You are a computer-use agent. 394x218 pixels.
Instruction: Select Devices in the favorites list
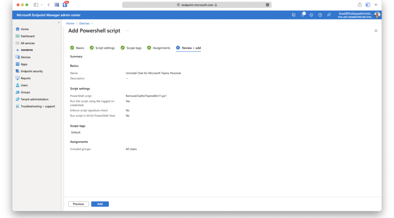23,57
